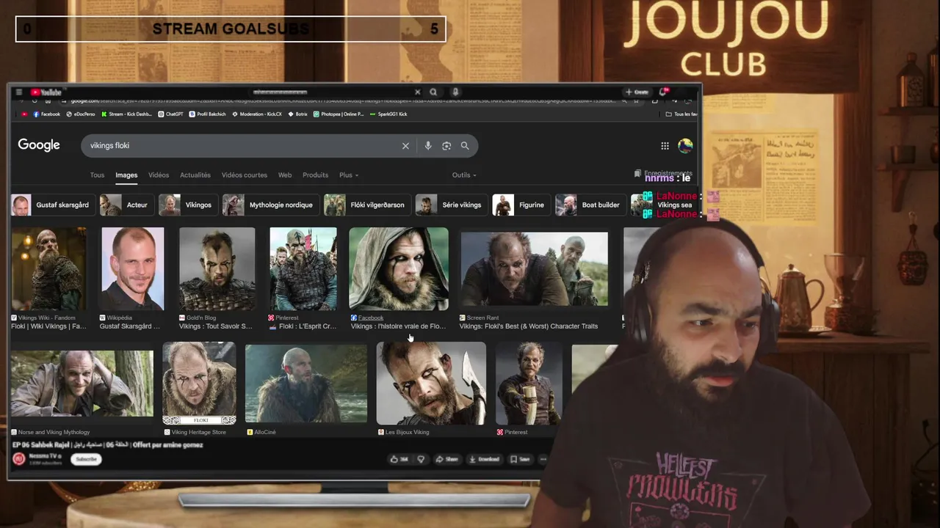Click the YouTube Subscribe button
940x528 pixels.
pos(86,459)
